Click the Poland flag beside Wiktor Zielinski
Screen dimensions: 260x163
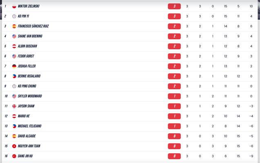[14, 7]
